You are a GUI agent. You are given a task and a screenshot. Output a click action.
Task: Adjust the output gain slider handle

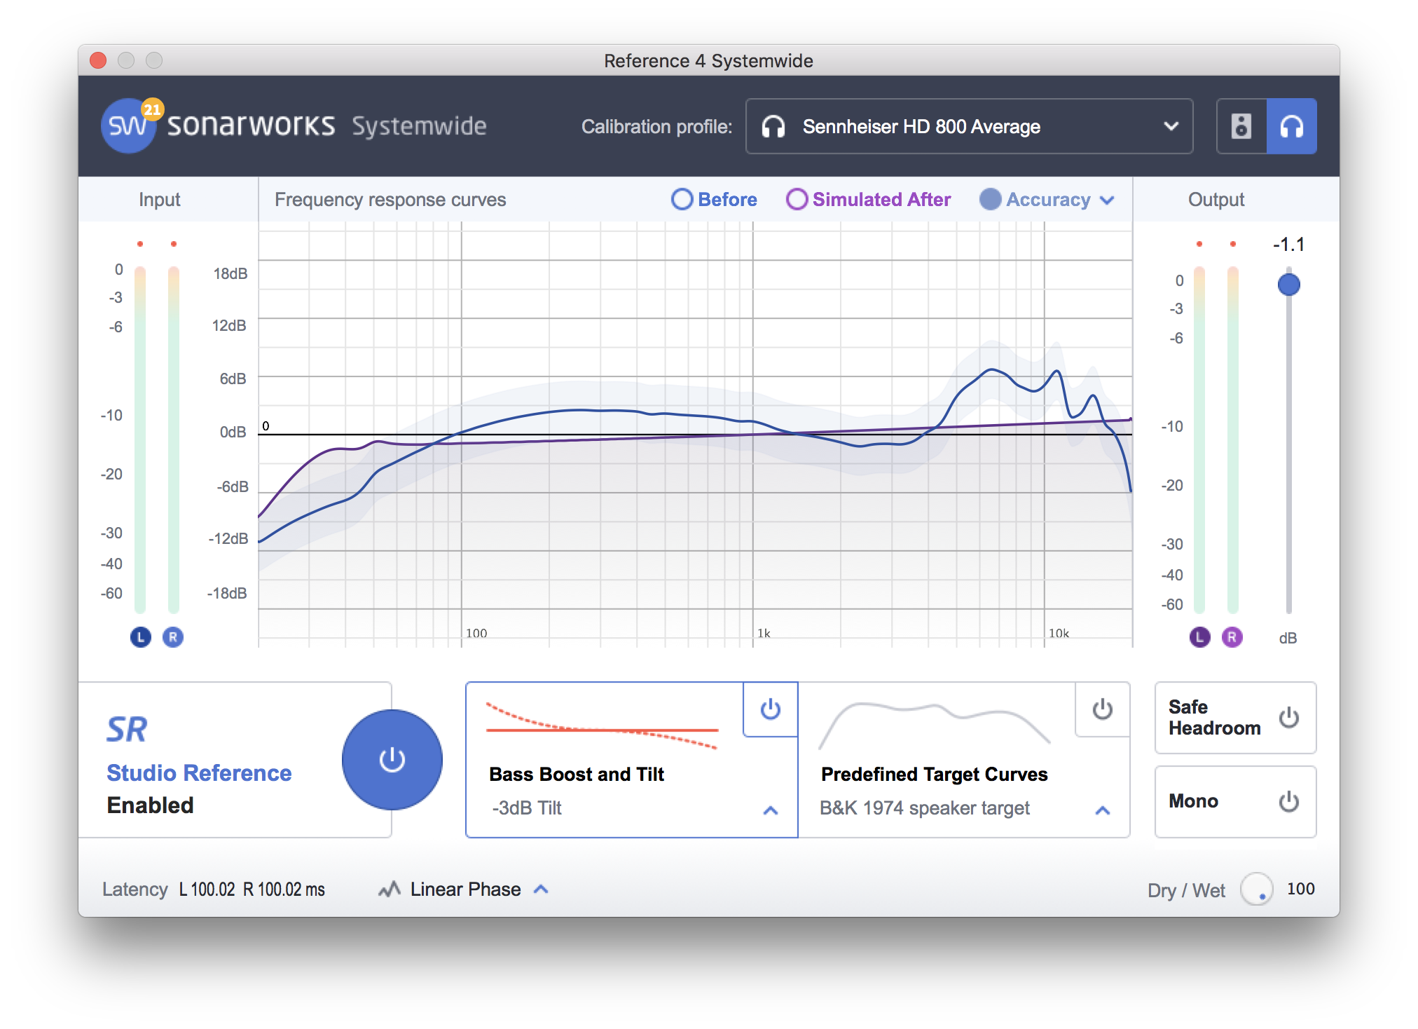point(1288,284)
